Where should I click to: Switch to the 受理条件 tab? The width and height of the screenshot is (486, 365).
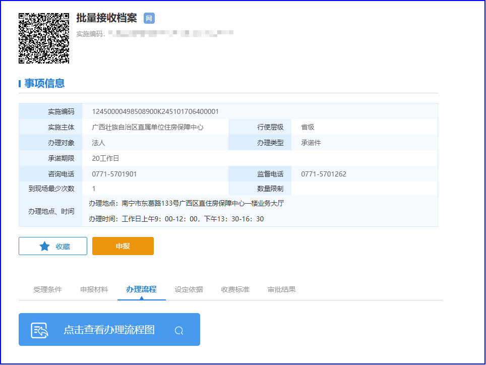point(47,289)
